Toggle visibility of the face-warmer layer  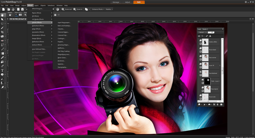(201, 59)
